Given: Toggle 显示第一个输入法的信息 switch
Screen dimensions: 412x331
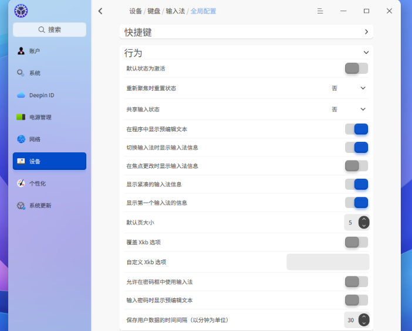Looking at the screenshot, I should (x=356, y=203).
